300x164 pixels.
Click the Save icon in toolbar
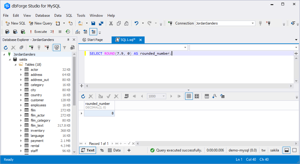point(93,23)
